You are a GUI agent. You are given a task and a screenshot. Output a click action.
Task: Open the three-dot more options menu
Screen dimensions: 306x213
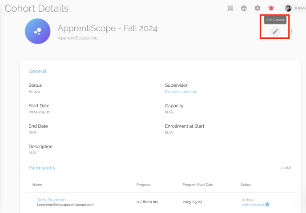pyautogui.click(x=291, y=32)
